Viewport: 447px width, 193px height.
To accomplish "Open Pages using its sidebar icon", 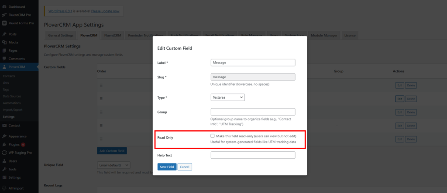I will (x=4, y=50).
